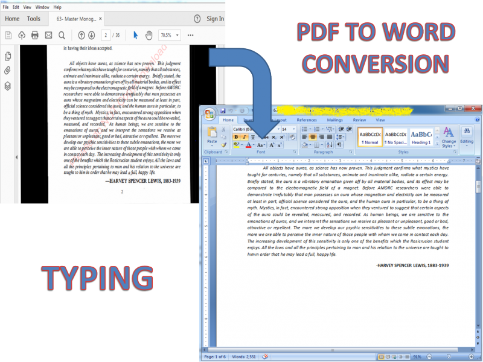Toggle Superscript in Word Font group
Screen dimensions: 483x362
281,138
